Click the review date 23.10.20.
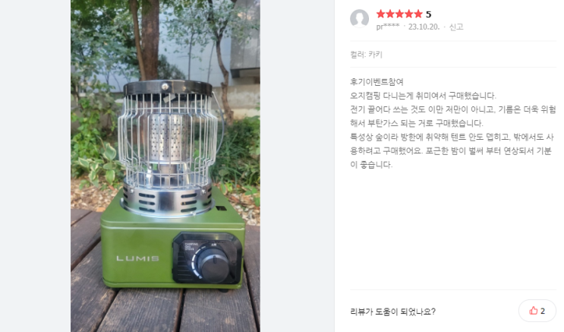The image size is (564, 332). 424,27
